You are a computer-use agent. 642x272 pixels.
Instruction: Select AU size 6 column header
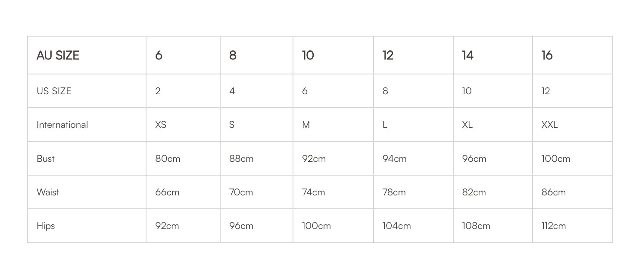183,55
